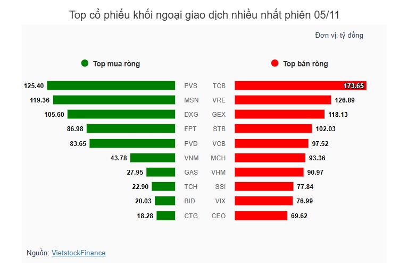Open the VietstockFinance source link

78,253
